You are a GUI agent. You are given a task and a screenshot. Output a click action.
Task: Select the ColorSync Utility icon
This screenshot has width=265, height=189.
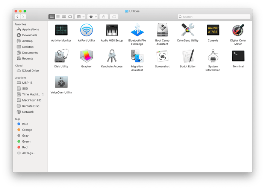(188, 30)
